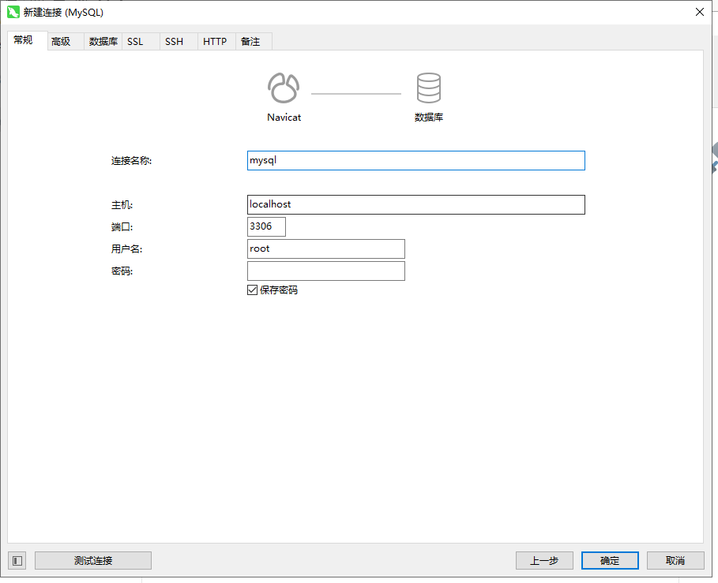The width and height of the screenshot is (718, 583).
Task: Open the 数据库 tab
Action: point(103,42)
